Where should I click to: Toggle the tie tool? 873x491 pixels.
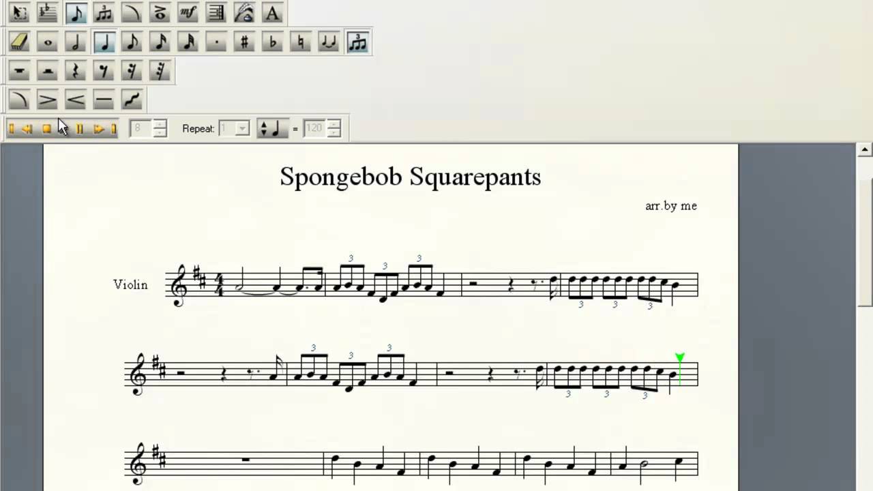[328, 42]
